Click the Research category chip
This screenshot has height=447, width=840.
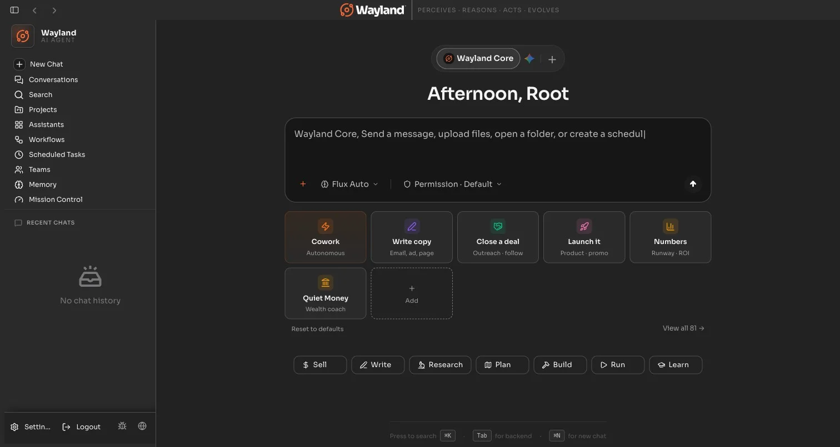[440, 365]
